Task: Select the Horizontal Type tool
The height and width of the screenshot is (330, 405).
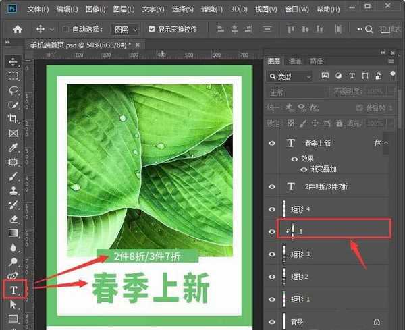Action: pos(13,290)
